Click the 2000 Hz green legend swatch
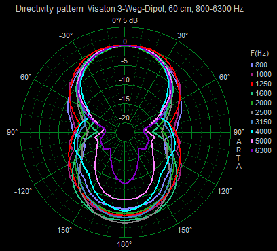The image size is (277, 251). coord(252,103)
